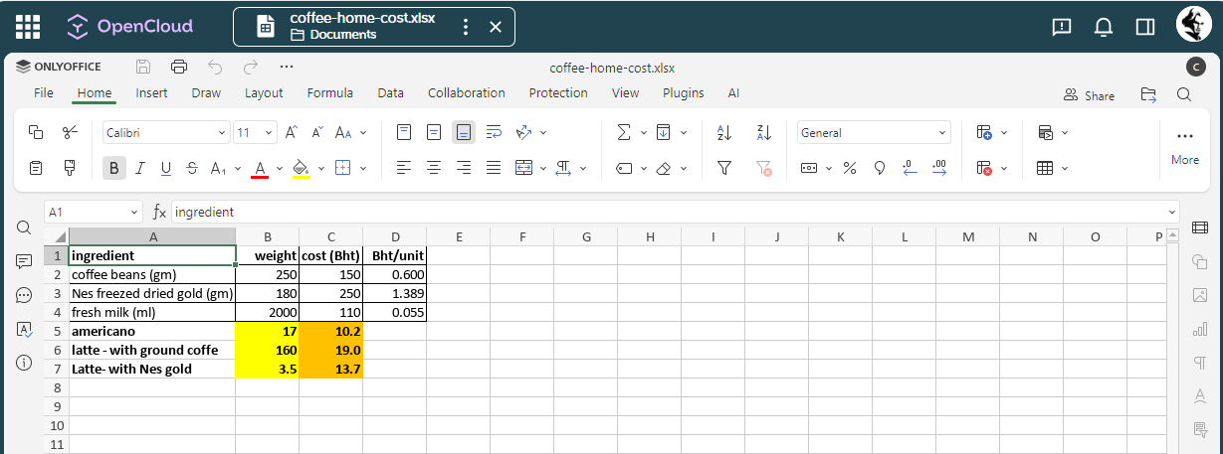Viewport: 1223px width, 454px height.
Task: Switch to the Formula tab
Action: 329,93
